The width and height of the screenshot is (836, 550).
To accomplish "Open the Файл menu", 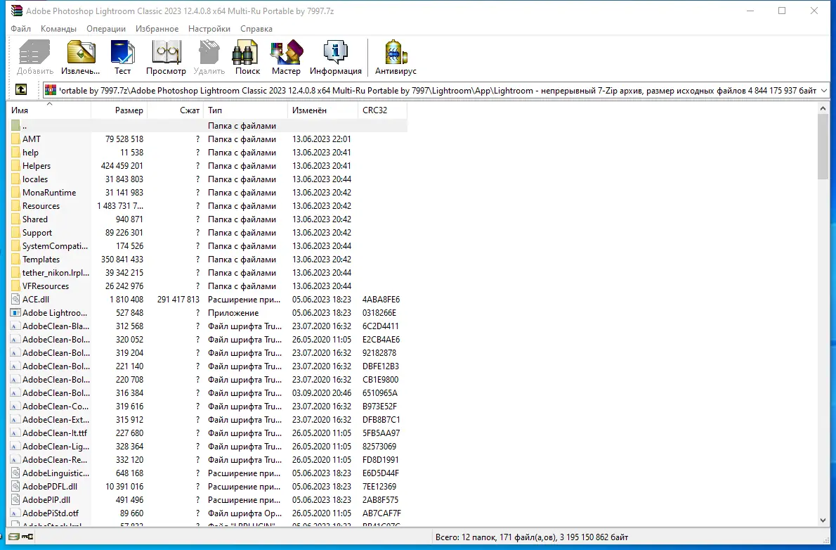I will click(x=20, y=29).
